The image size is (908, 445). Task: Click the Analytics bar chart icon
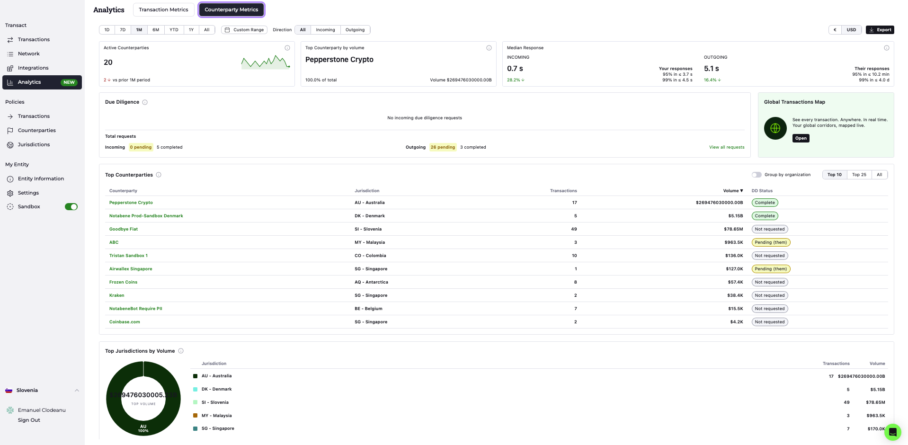[10, 82]
